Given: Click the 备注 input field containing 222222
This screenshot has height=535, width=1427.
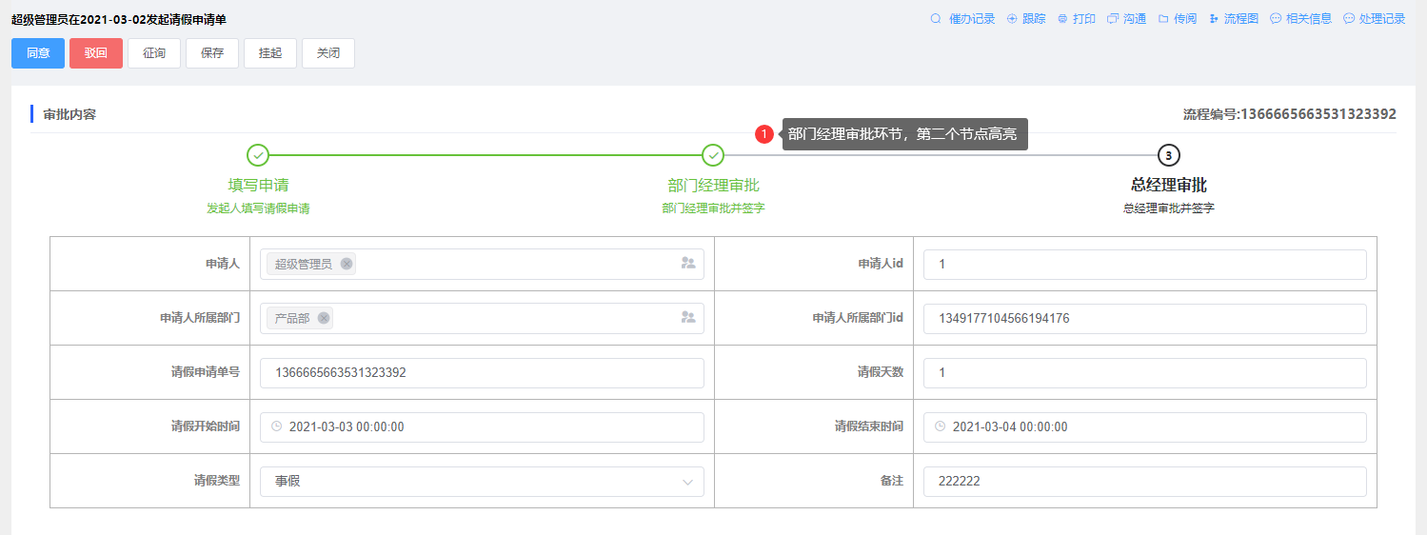Looking at the screenshot, I should (1145, 482).
